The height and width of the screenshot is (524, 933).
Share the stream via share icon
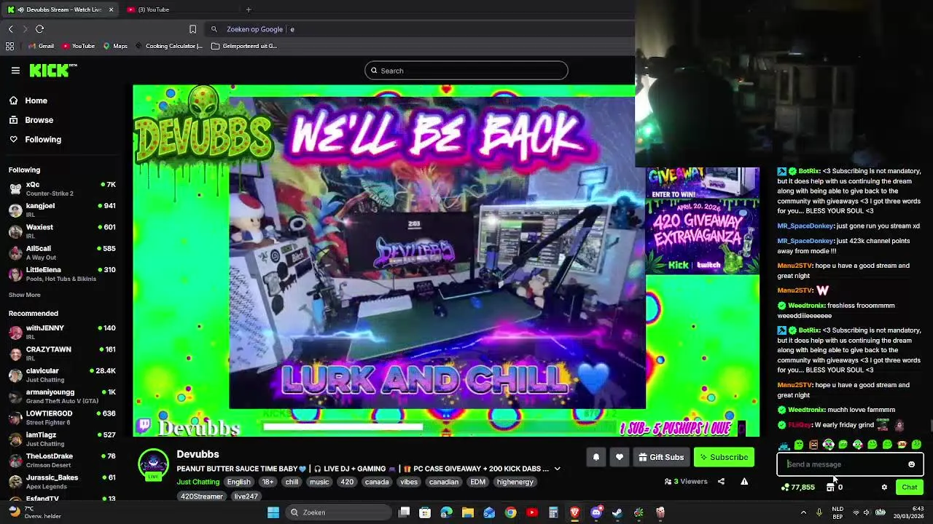pos(721,481)
